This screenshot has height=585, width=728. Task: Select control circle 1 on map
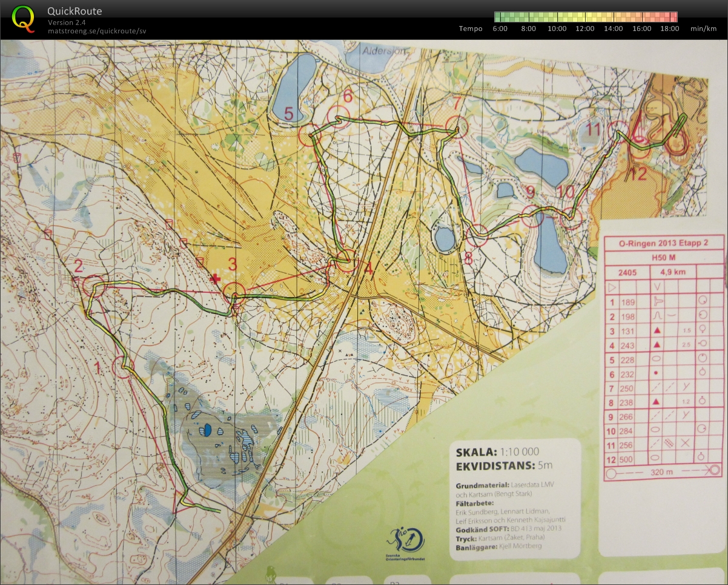click(x=124, y=368)
